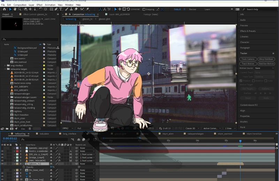Click the Search Help field
Image resolution: width=279 pixels, height=181 pixels.
click(x=259, y=9)
